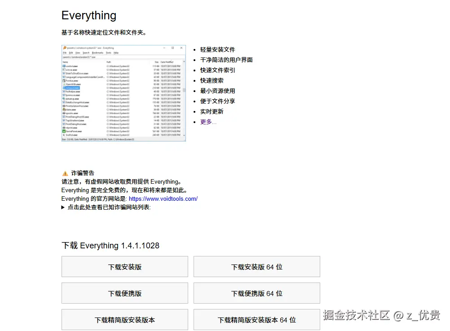Image resolution: width=450 pixels, height=331 pixels.
Task: Click the line 请注意，有虚假网站收取费用提供 Everything
Action: coord(121,182)
